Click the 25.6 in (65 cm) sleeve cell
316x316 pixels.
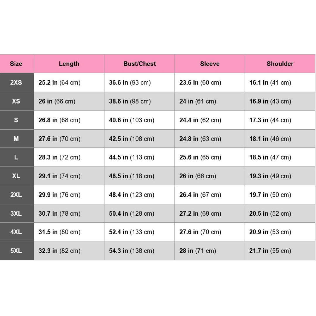200,157
